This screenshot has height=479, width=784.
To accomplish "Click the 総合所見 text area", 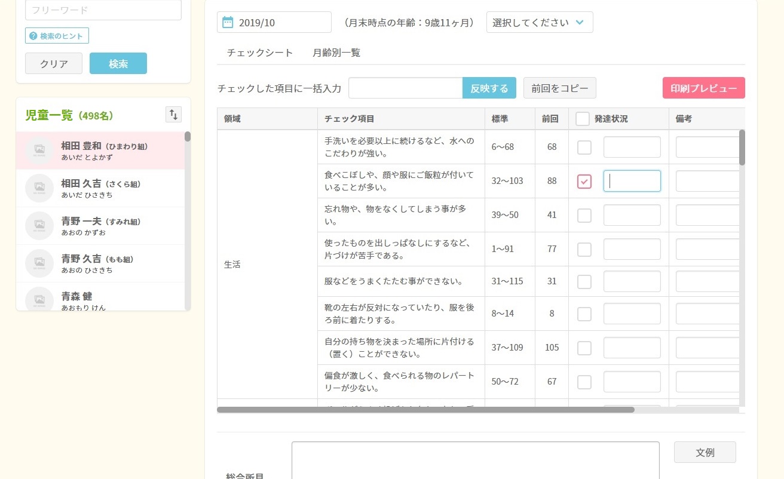I will 476,460.
